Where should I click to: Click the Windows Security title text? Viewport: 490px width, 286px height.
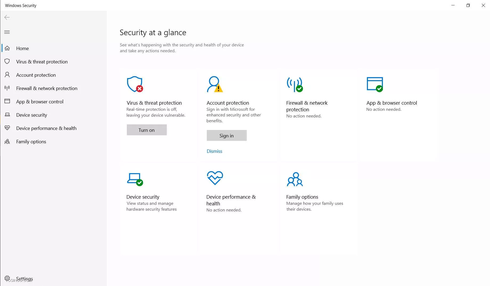tap(21, 5)
